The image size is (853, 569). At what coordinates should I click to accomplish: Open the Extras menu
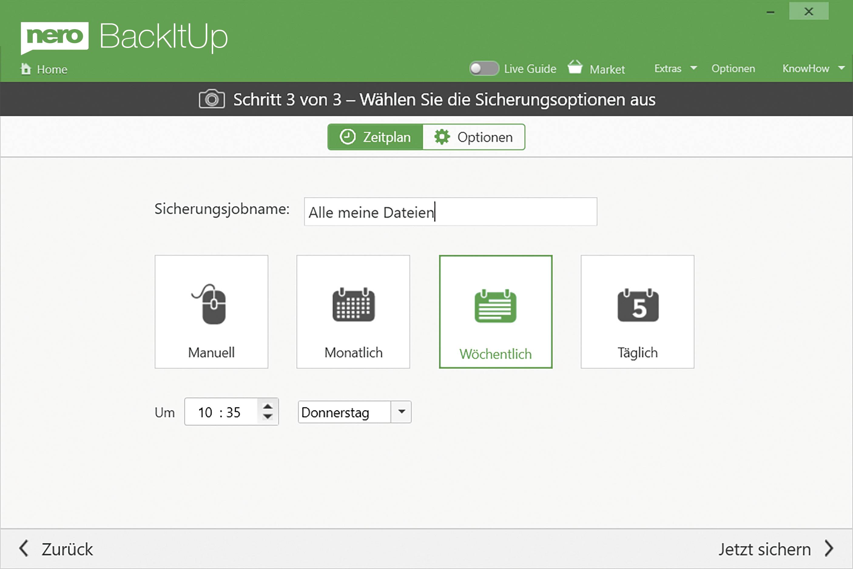668,69
